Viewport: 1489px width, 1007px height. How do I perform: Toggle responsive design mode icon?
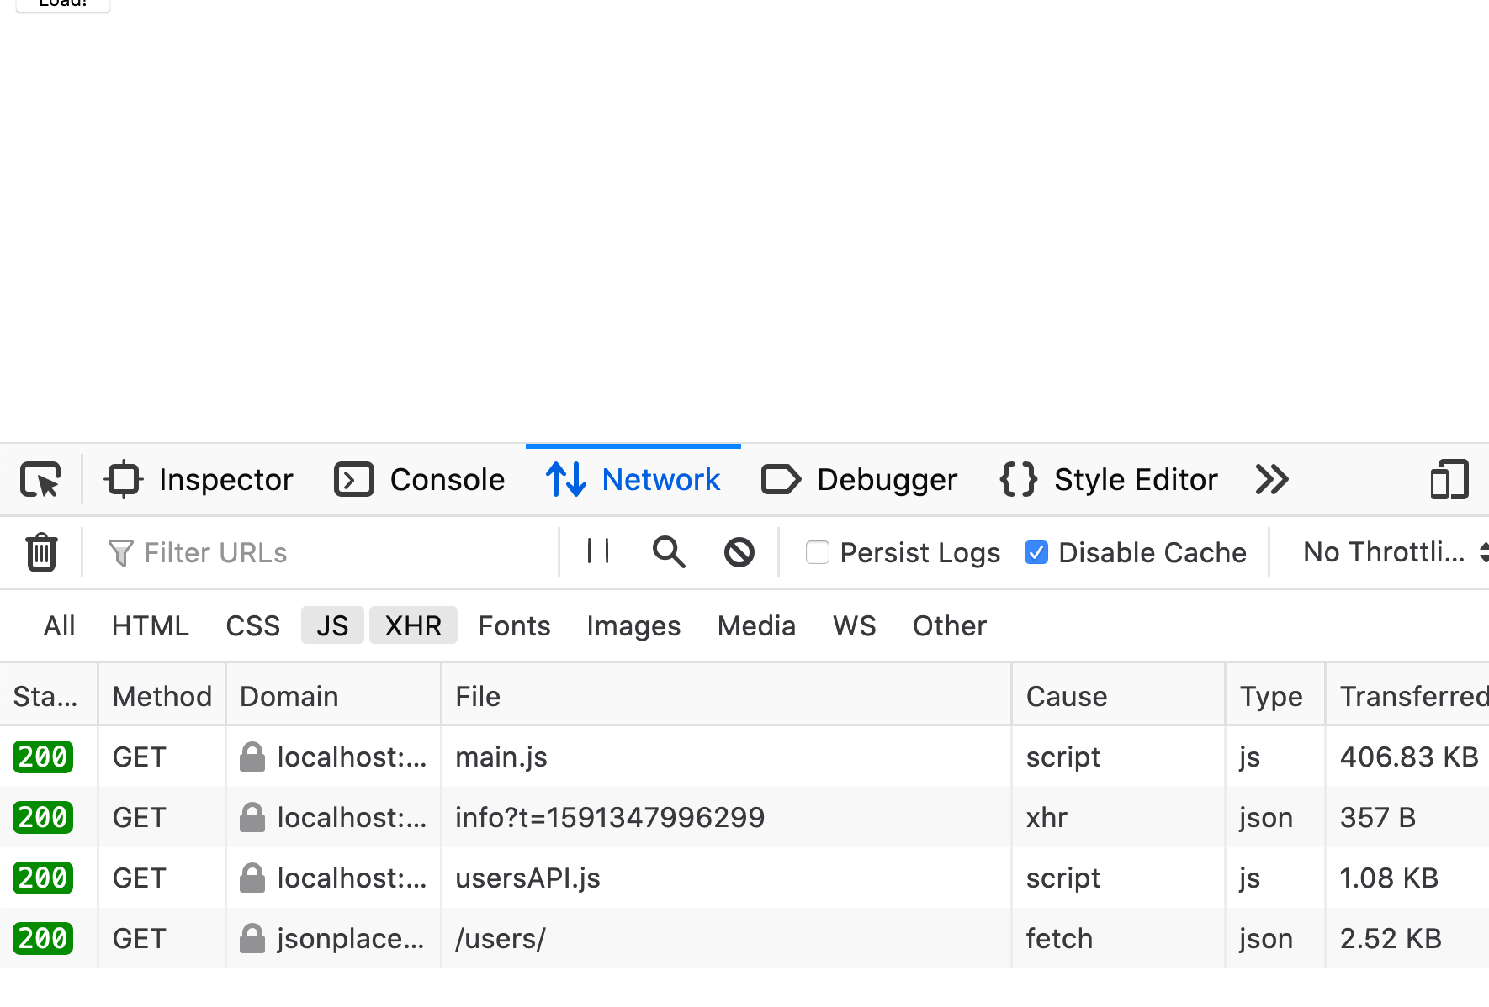(x=1449, y=480)
